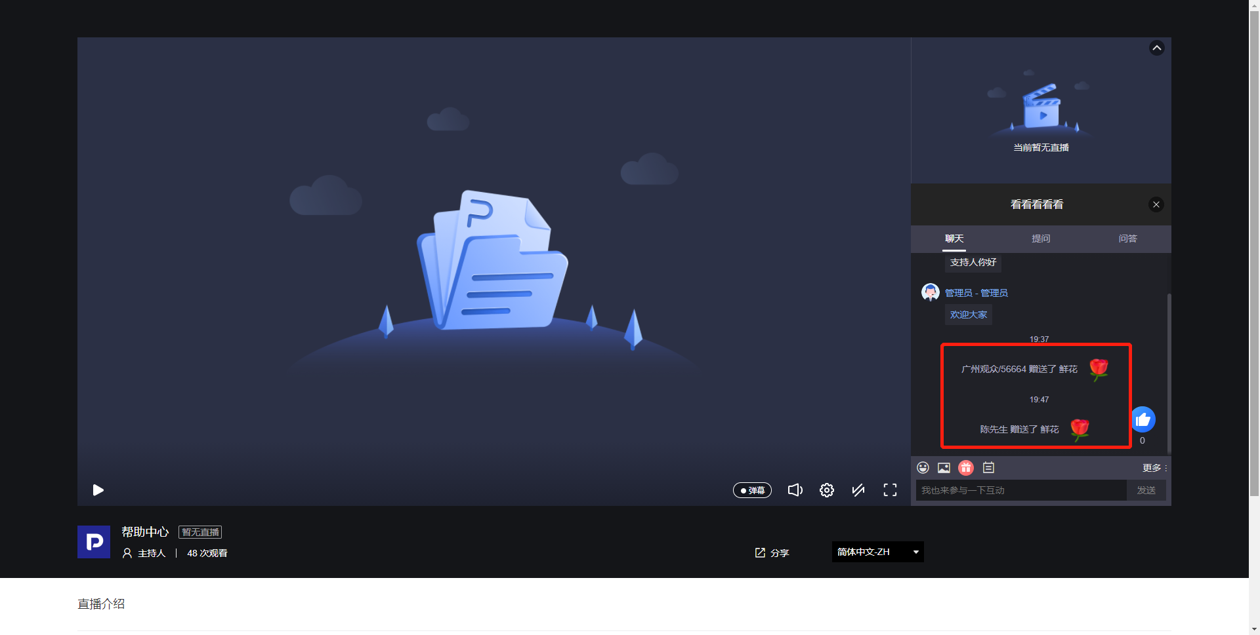This screenshot has height=635, width=1260.
Task: Click the 暂无直播 status tag
Action: click(200, 532)
